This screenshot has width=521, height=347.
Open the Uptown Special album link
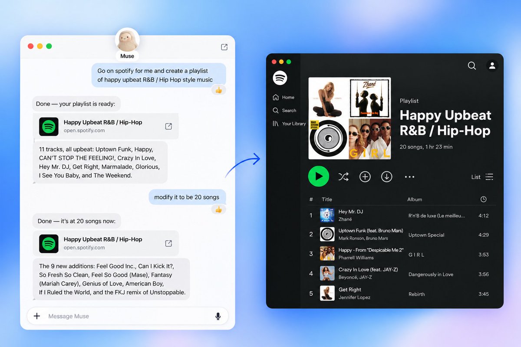pyautogui.click(x=426, y=235)
